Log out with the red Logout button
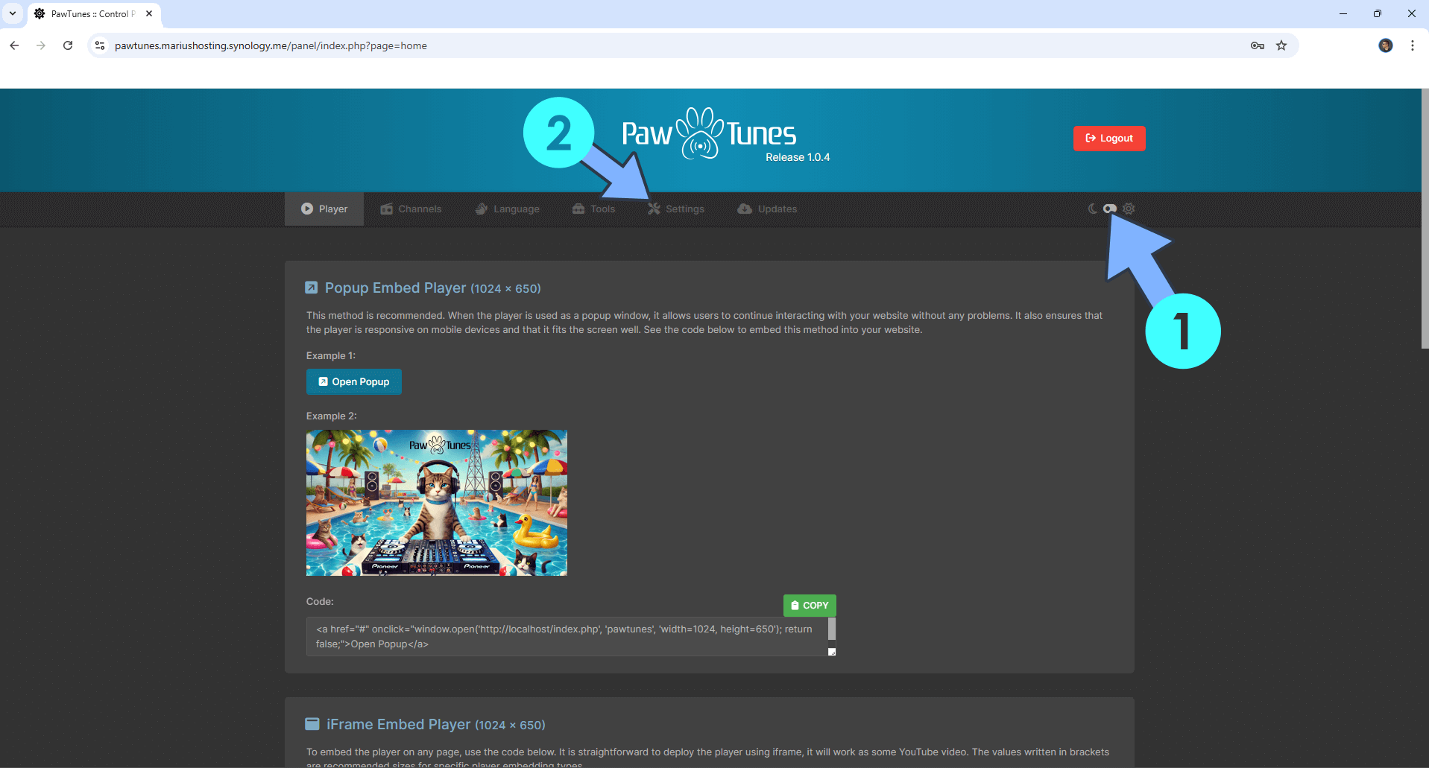Screen dimensions: 1429x768 (x=1109, y=139)
